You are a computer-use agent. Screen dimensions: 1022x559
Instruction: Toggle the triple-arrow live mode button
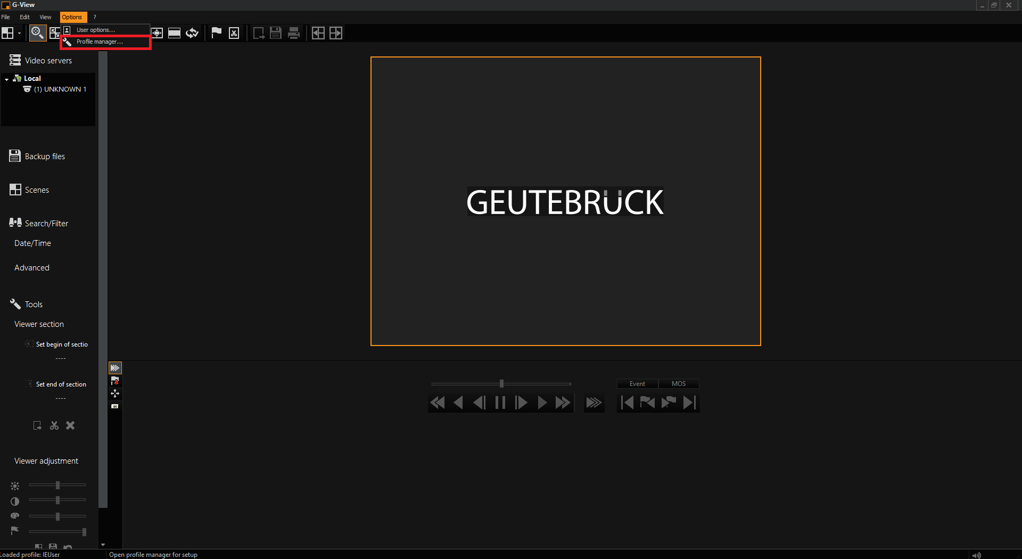594,403
